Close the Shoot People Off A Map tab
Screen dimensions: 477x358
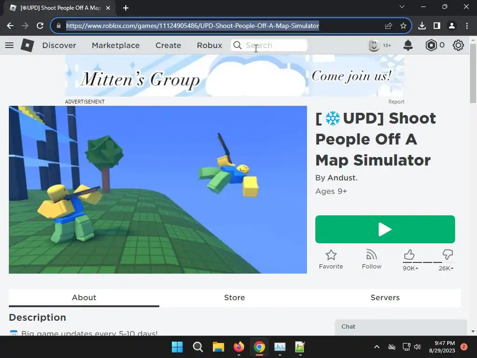pos(108,8)
